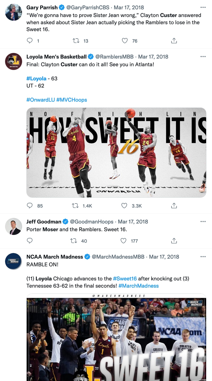This screenshot has height=381, width=212.
Task: Retweet Gary Parrish's Sister Jean tweet
Action: pos(76,41)
